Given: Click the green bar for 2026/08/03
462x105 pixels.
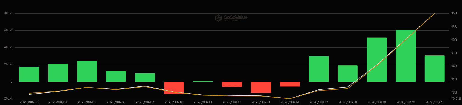Looking at the screenshot, I should click(x=29, y=74).
